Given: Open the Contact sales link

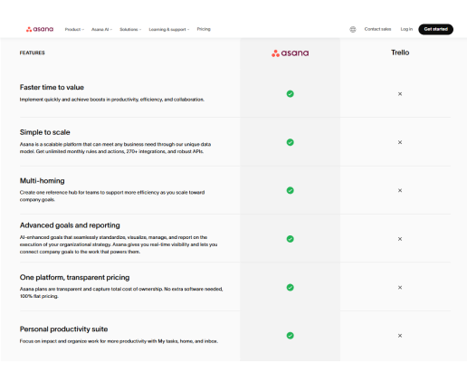Looking at the screenshot, I should (x=377, y=29).
